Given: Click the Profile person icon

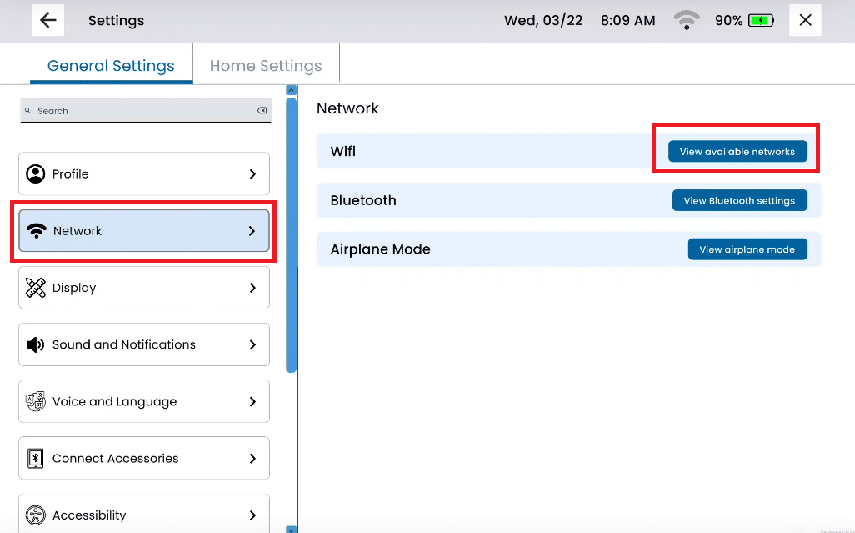Looking at the screenshot, I should click(x=36, y=173).
